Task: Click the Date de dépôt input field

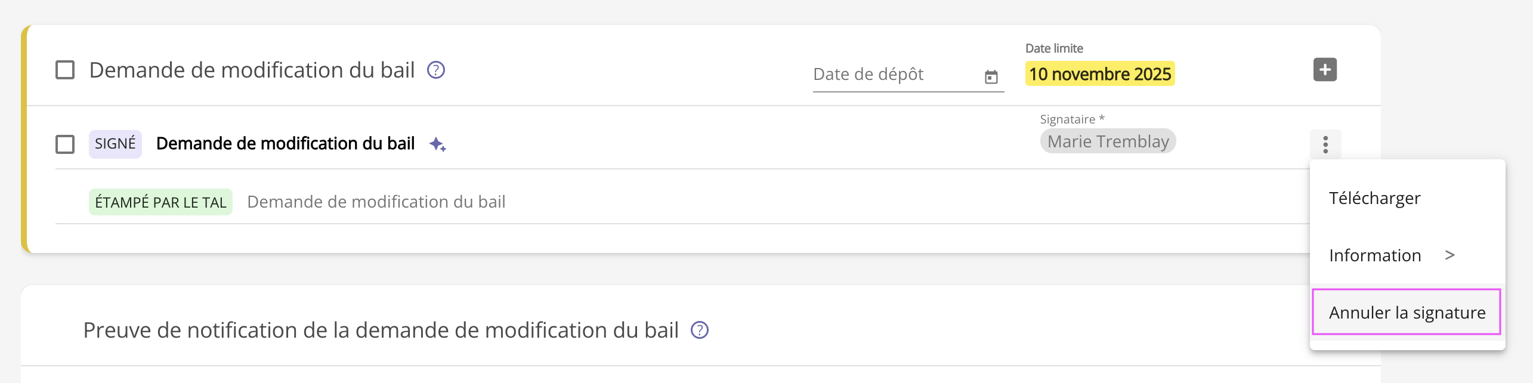Action: (895, 75)
